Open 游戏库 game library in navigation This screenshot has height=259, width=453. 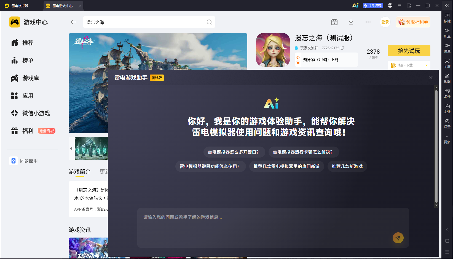tap(25, 78)
